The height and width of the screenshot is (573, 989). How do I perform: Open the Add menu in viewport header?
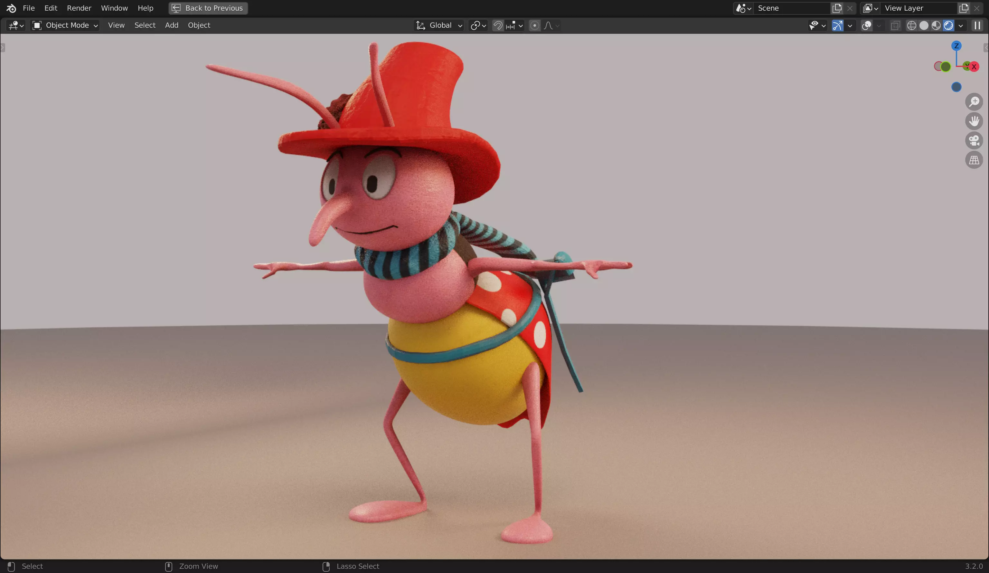click(x=172, y=25)
